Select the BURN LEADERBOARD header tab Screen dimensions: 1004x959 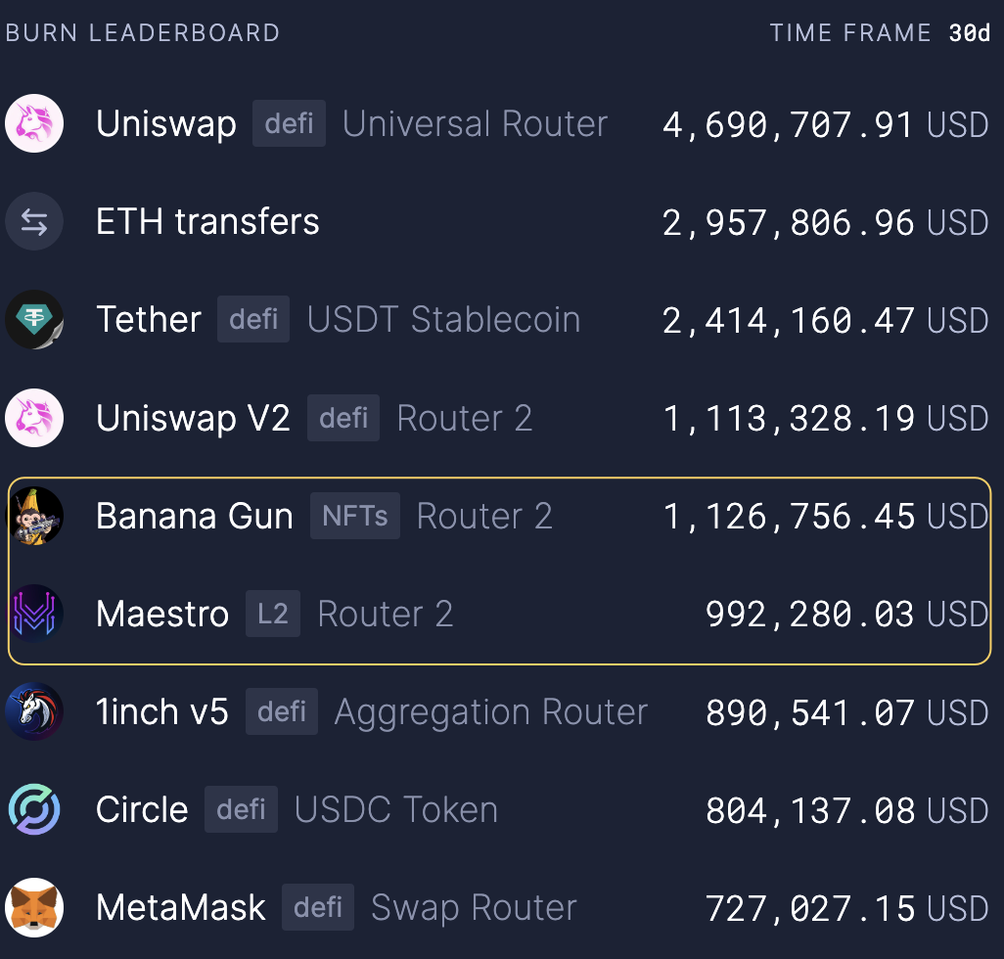142,32
